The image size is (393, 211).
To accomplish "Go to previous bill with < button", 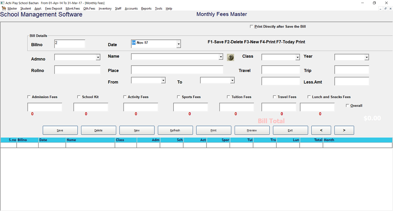I will click(x=321, y=130).
